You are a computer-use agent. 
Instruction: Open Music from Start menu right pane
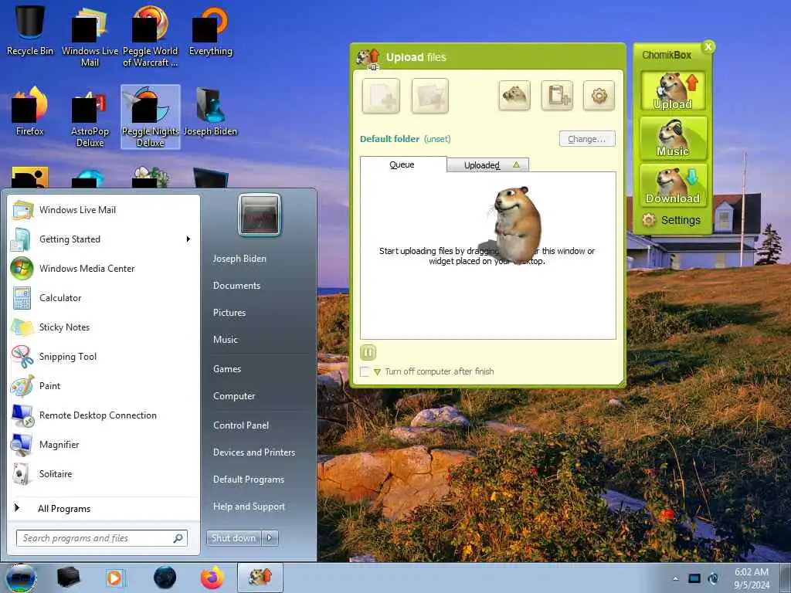[226, 340]
